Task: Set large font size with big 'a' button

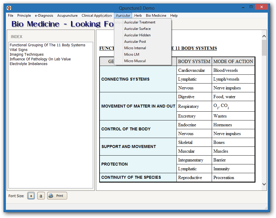Action: [41, 196]
